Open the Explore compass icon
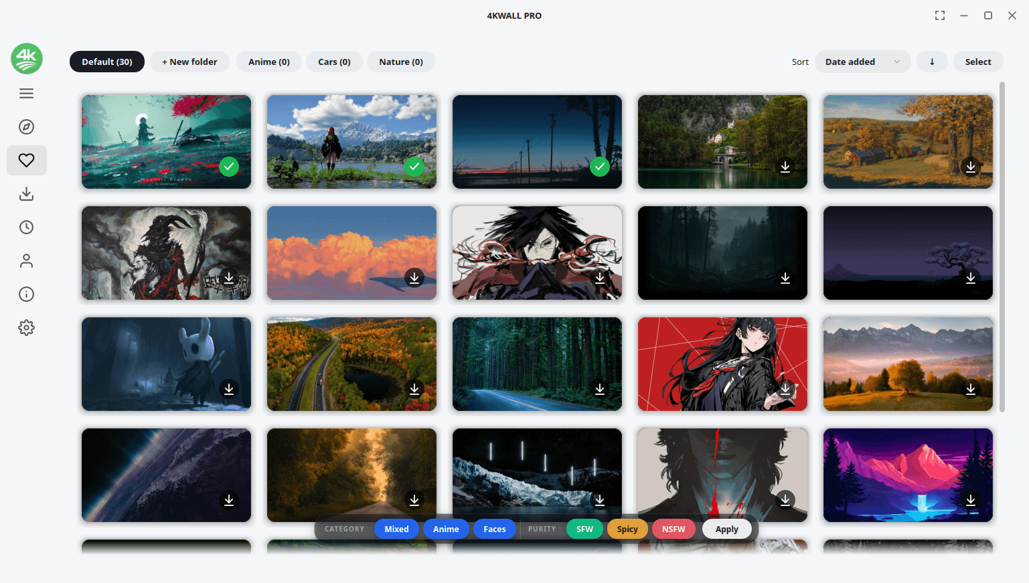 tap(27, 127)
